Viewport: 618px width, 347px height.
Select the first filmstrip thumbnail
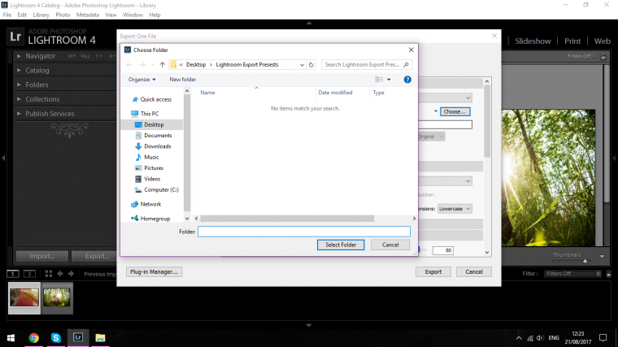click(24, 297)
